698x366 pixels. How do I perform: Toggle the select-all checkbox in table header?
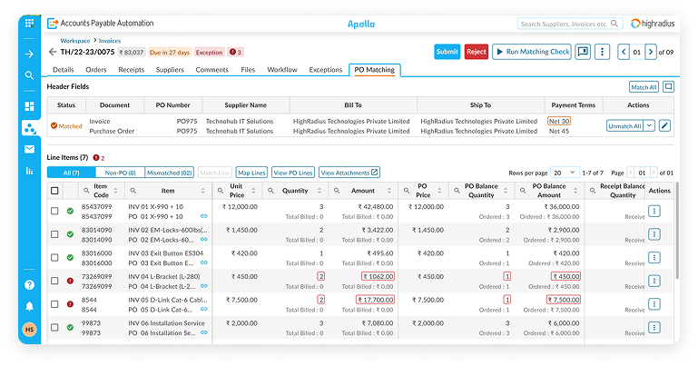[x=55, y=191]
